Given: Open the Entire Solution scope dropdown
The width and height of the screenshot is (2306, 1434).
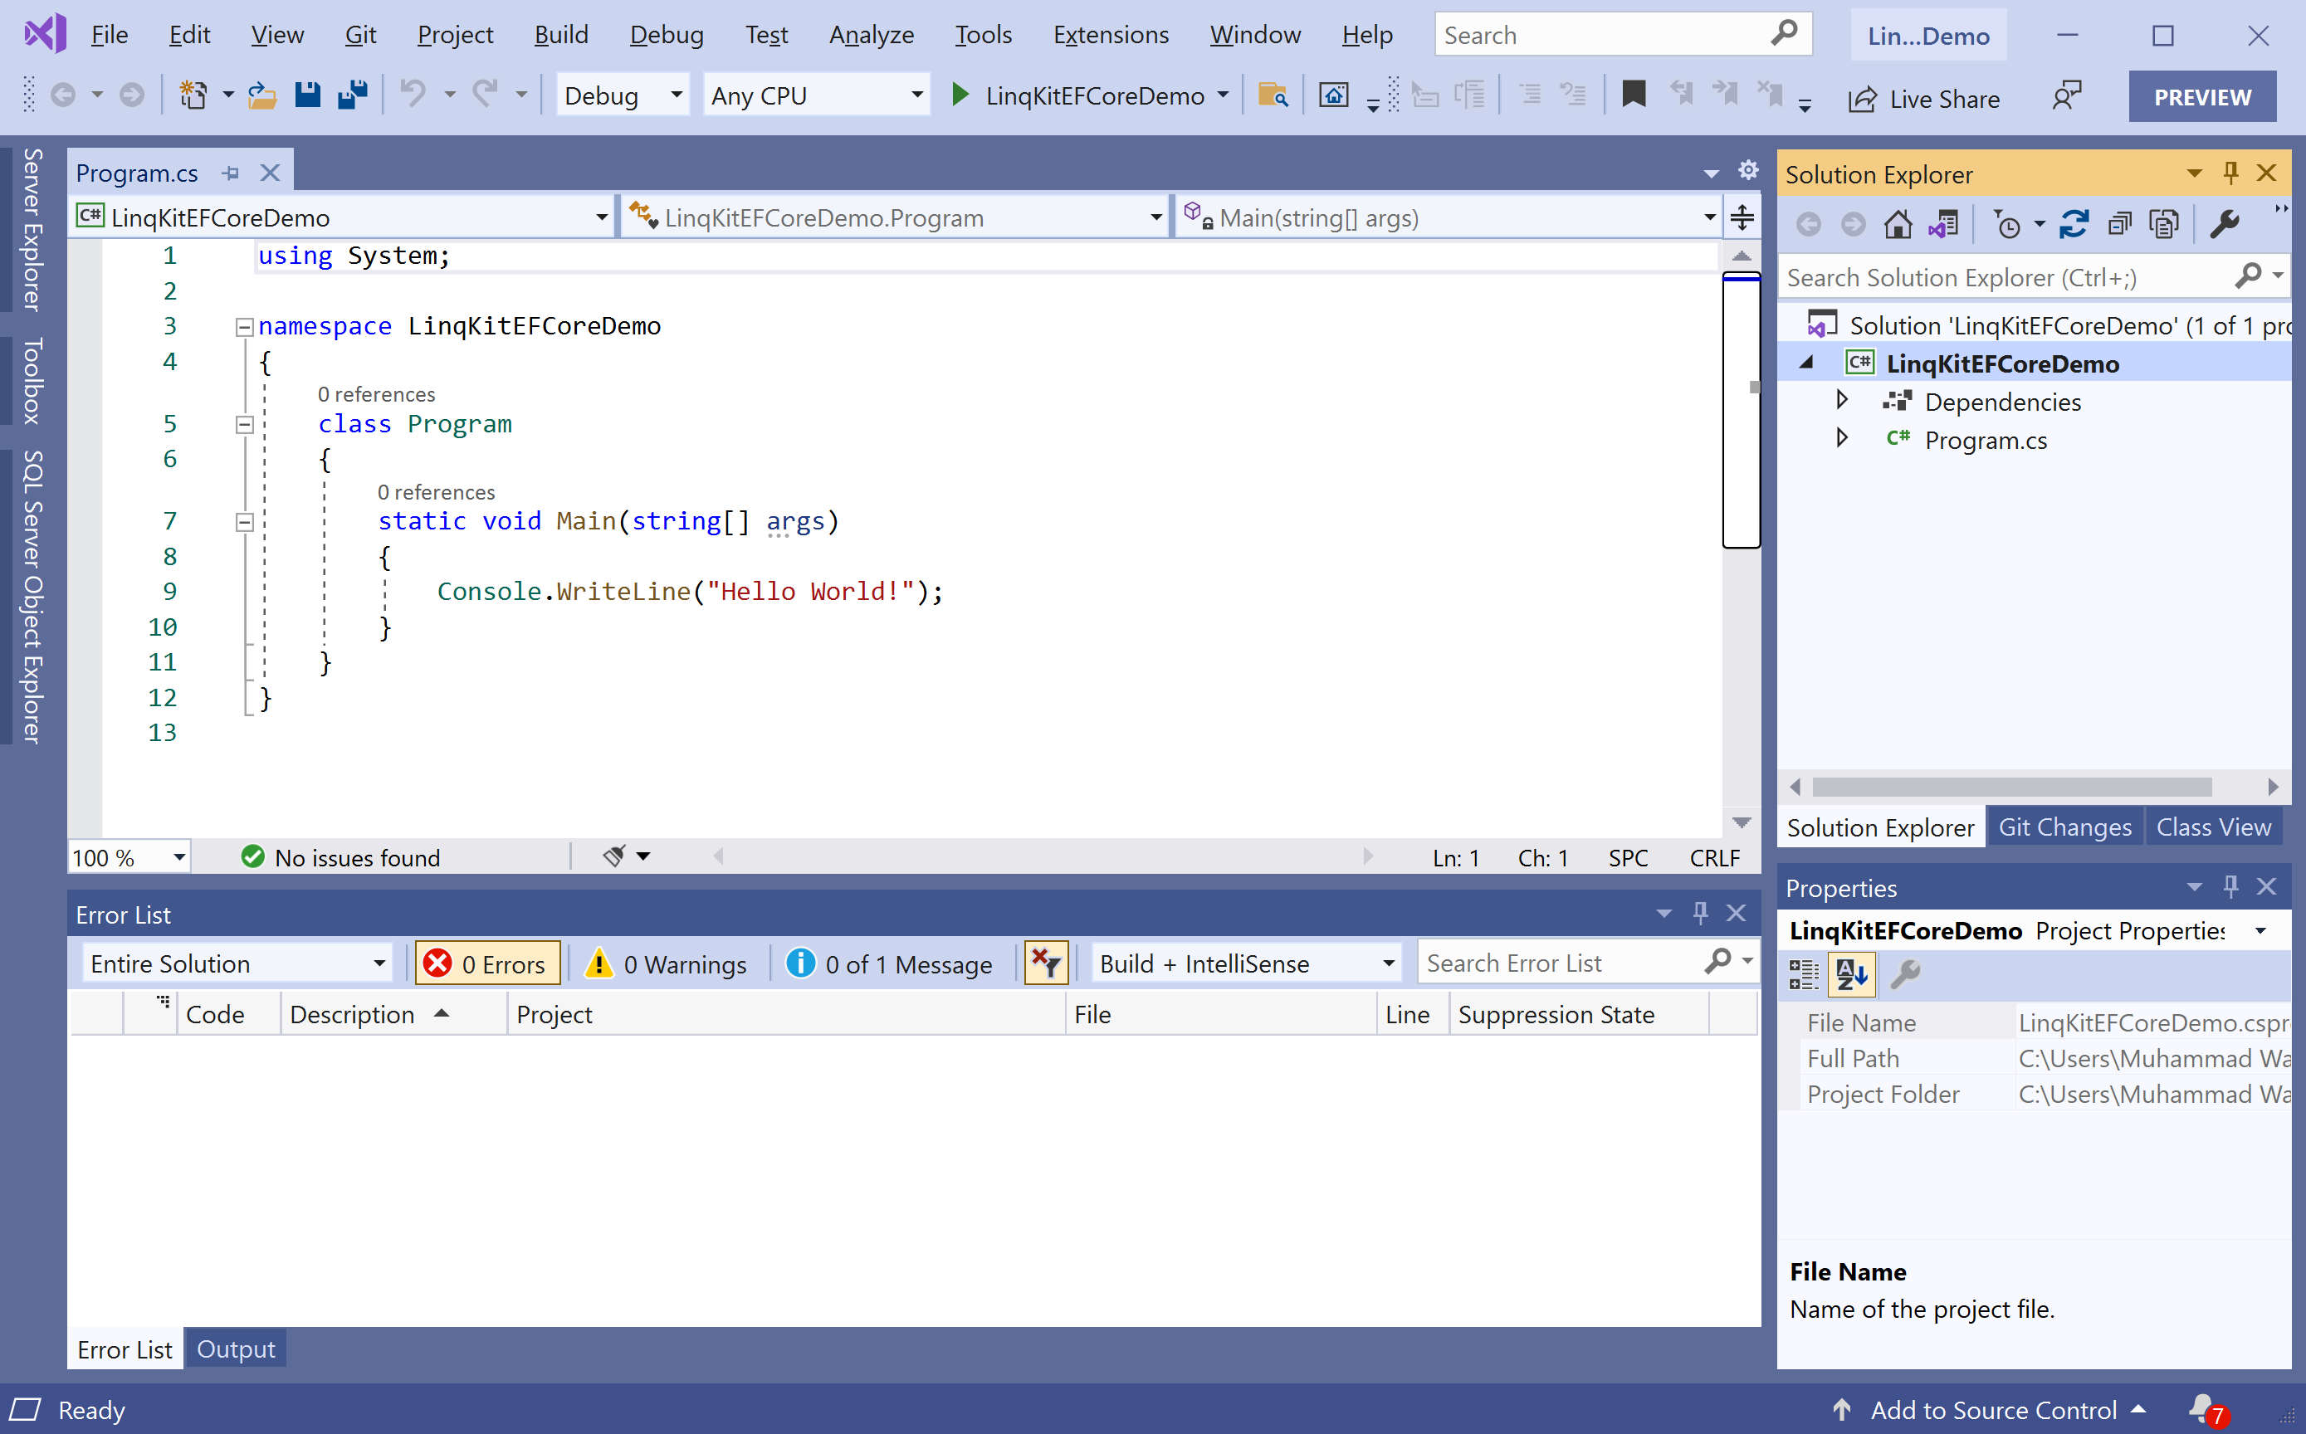Looking at the screenshot, I should click(237, 963).
